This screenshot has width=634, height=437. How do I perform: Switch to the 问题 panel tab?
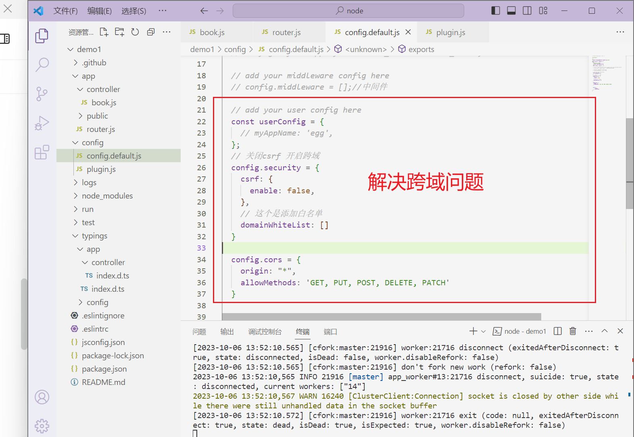pos(199,332)
